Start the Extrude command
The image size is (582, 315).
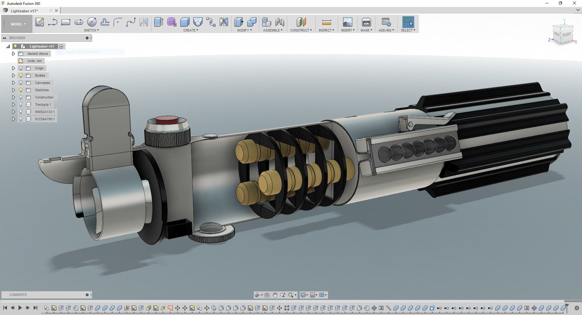click(159, 22)
